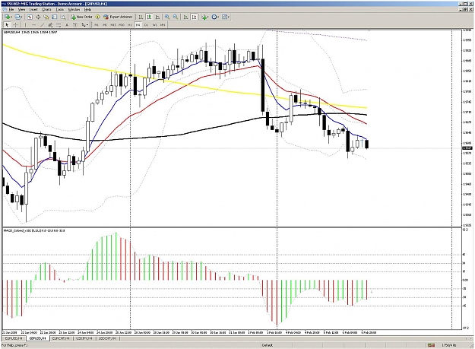This screenshot has width=475, height=349.
Task: Switch chart to bar chart mode
Action: (141, 17)
